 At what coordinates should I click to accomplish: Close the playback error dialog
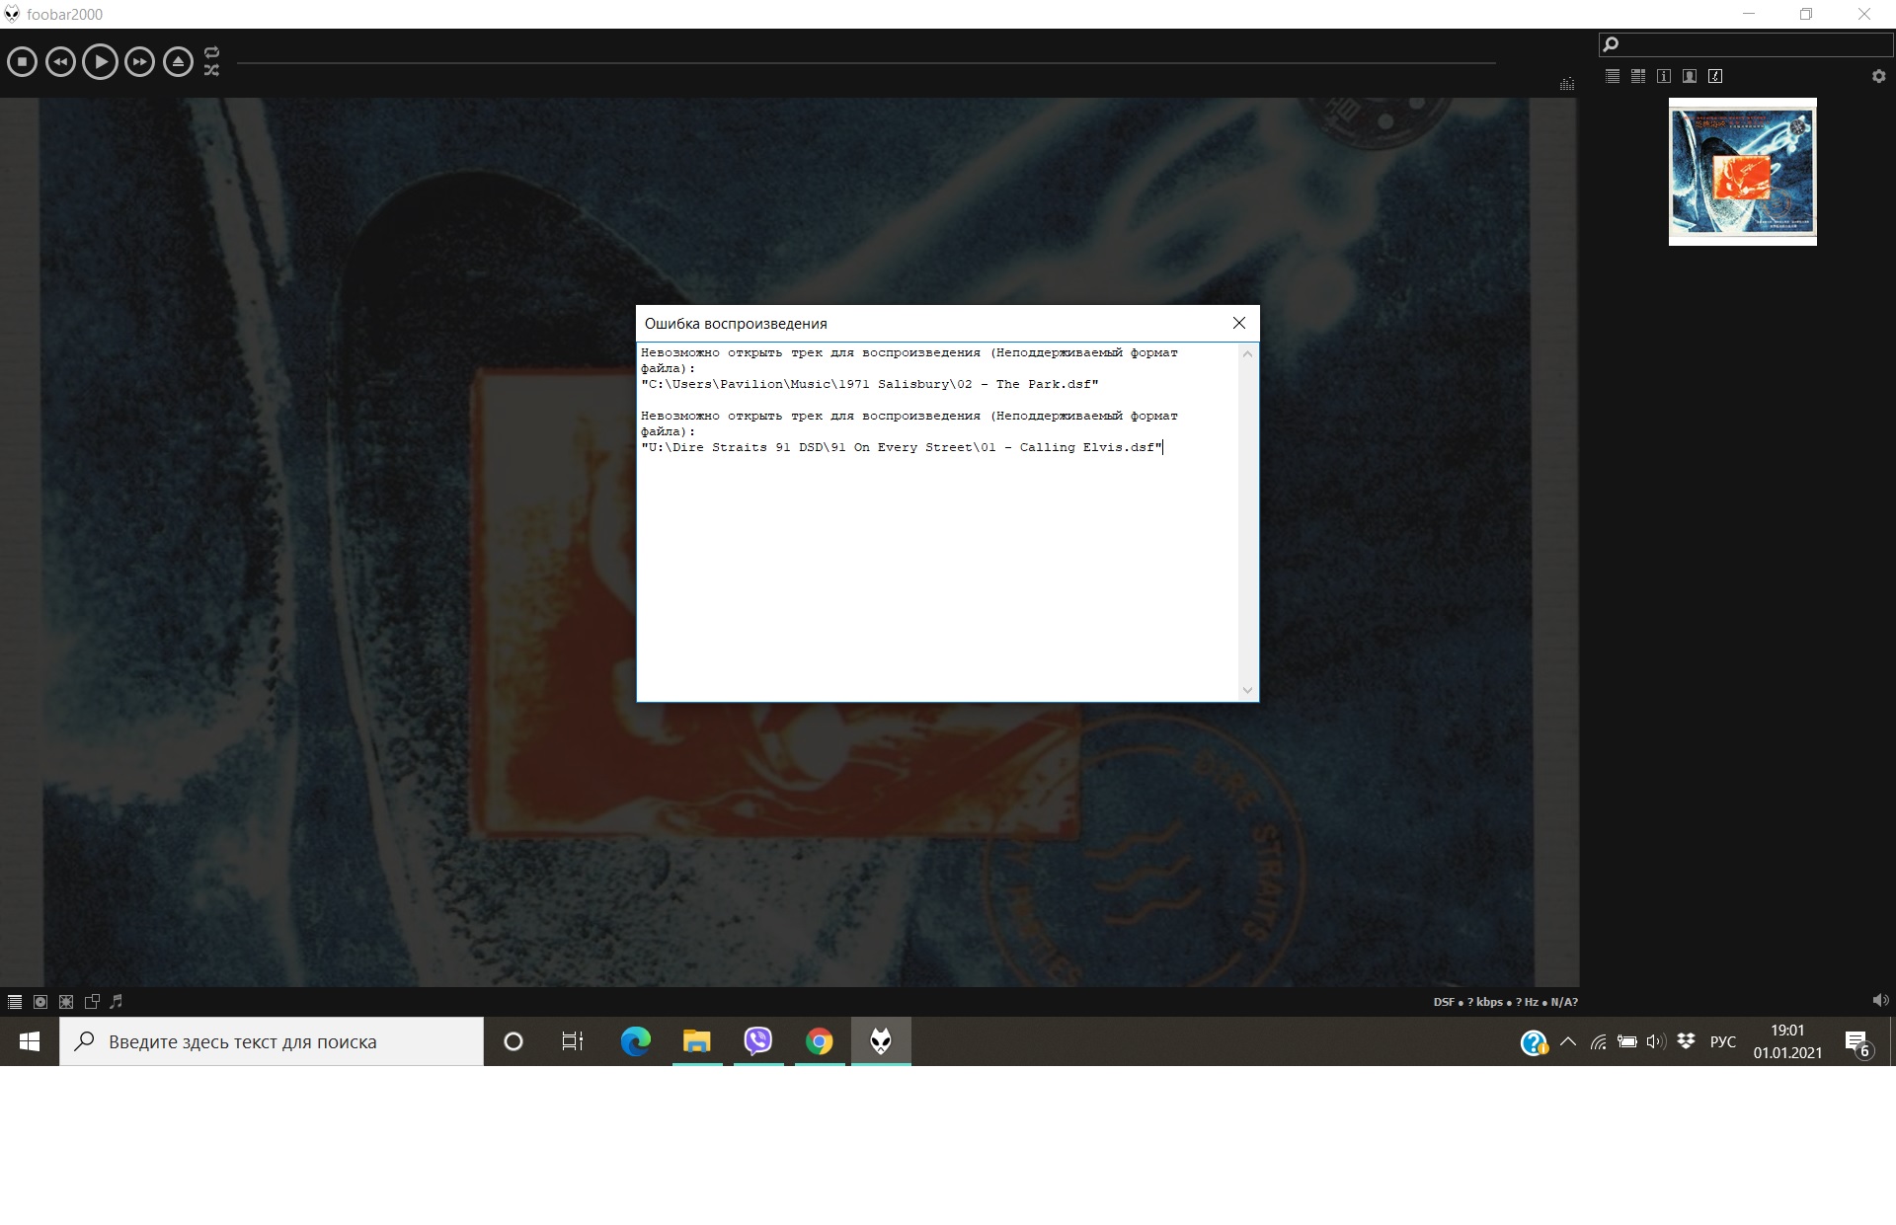pyautogui.click(x=1239, y=323)
